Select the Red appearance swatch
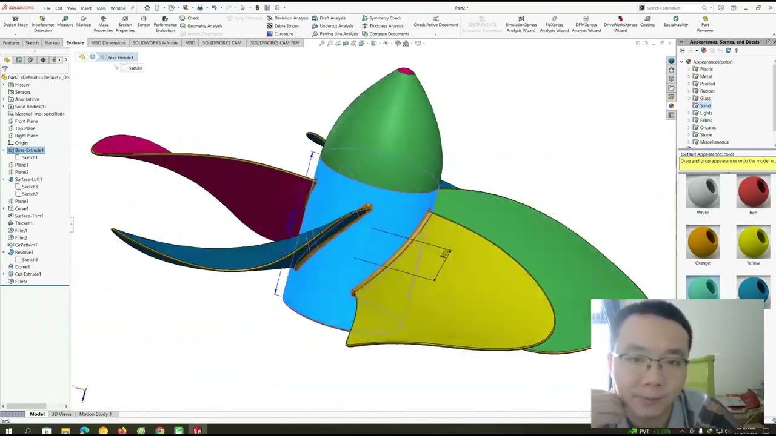 (753, 192)
